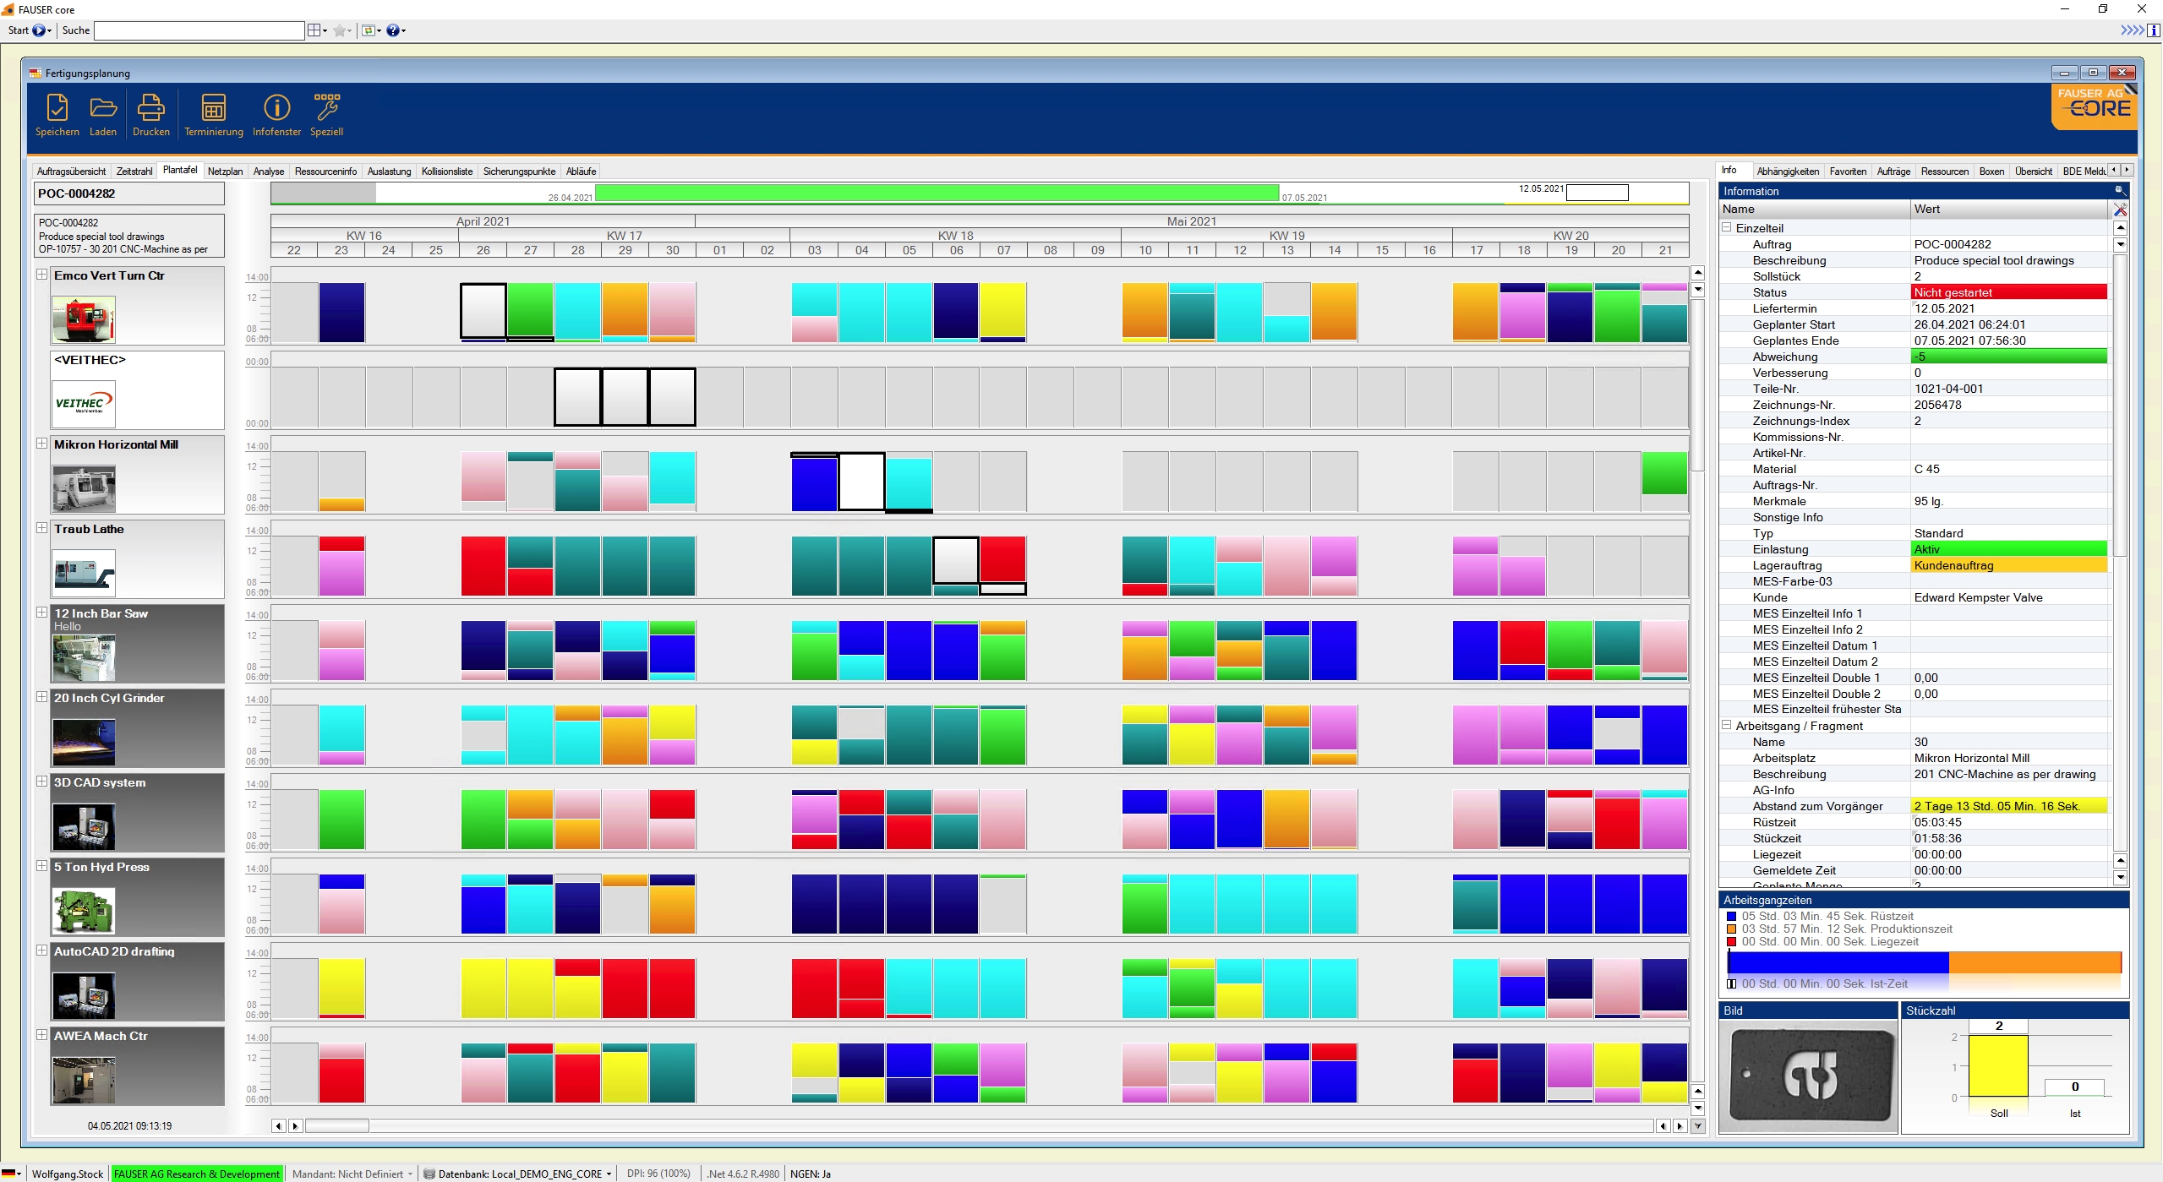
Task: Open the Abhängigkeiten tab in right panel
Action: click(x=1787, y=172)
